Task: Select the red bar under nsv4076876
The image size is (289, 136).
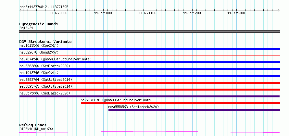Action: tap(180, 103)
